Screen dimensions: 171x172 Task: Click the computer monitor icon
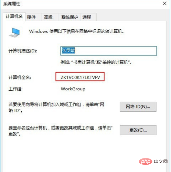point(15,33)
